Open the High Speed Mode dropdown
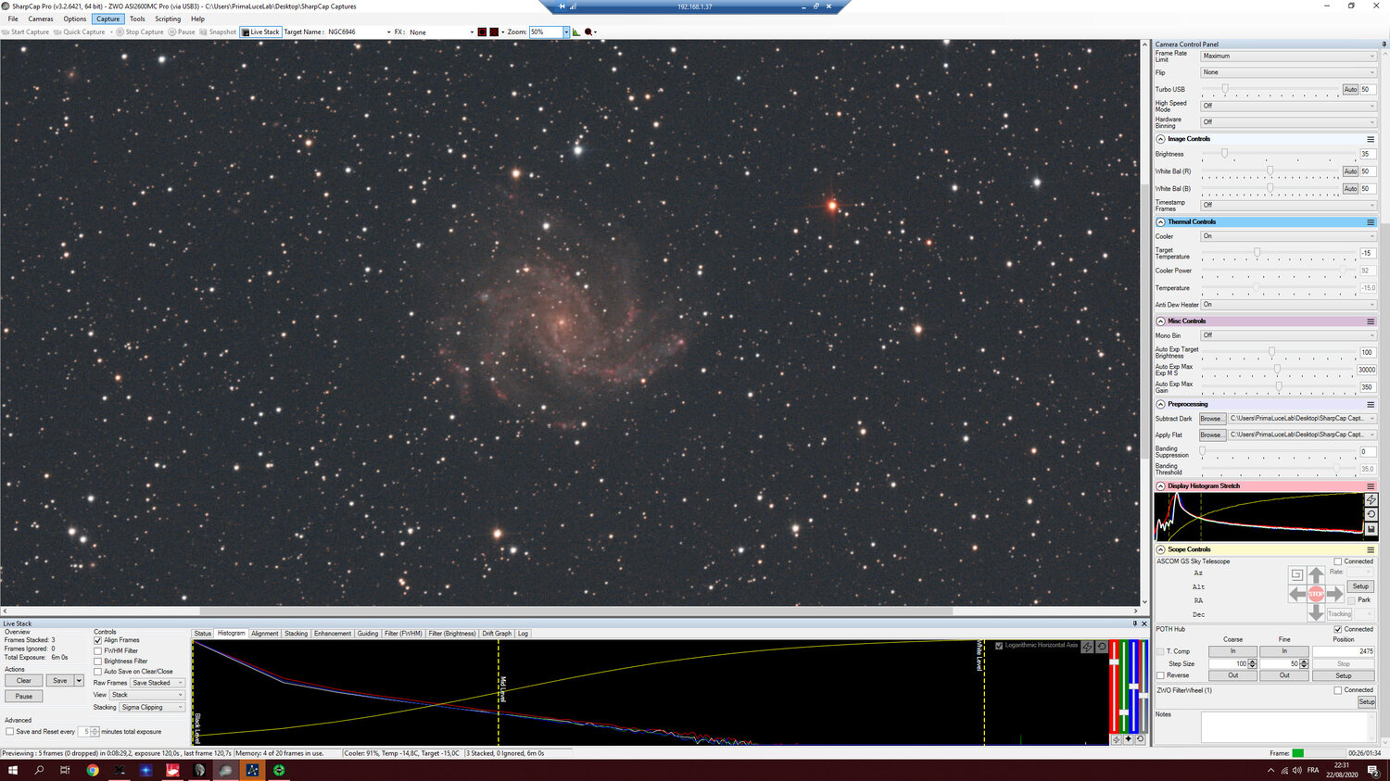Viewport: 1390px width, 781px height. click(1288, 106)
